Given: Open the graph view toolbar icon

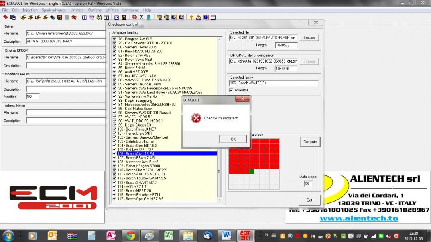Looking at the screenshot, I should tap(92, 17).
